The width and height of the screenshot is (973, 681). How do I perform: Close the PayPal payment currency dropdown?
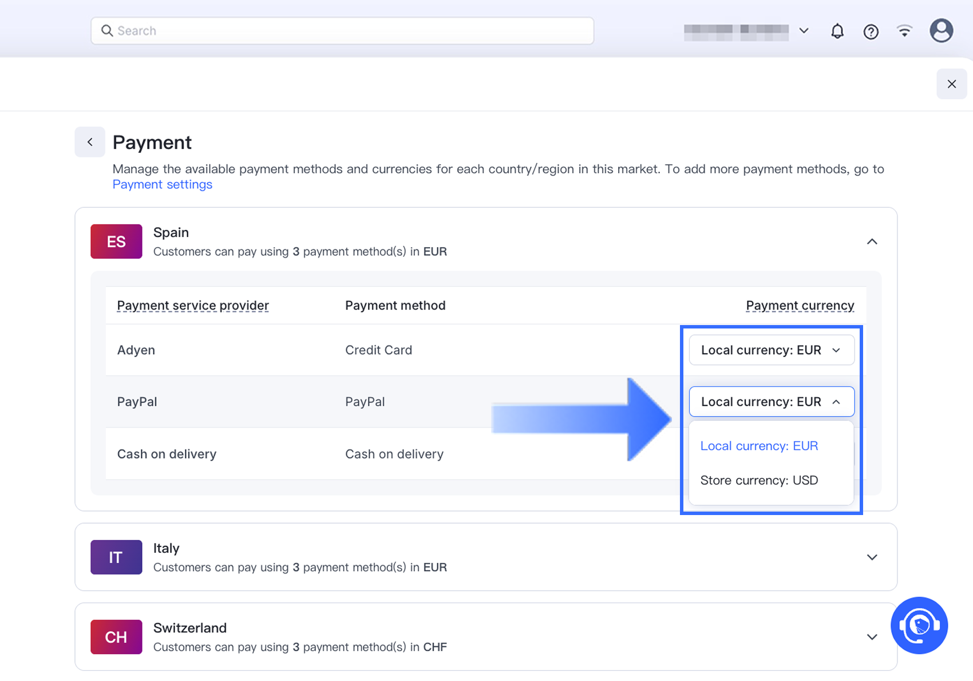tap(771, 402)
